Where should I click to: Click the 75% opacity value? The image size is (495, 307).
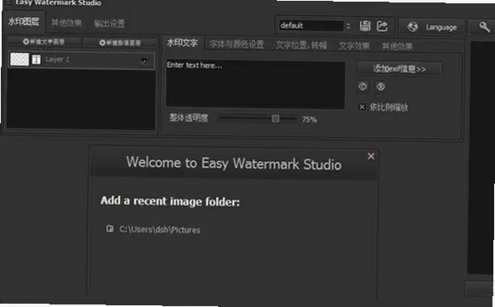(x=309, y=119)
